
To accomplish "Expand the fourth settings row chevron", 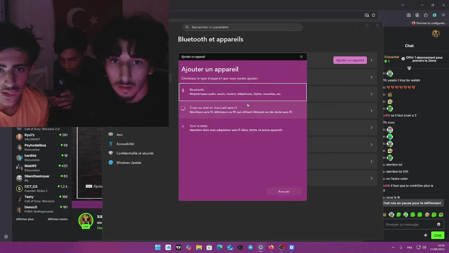I will 372,111.
